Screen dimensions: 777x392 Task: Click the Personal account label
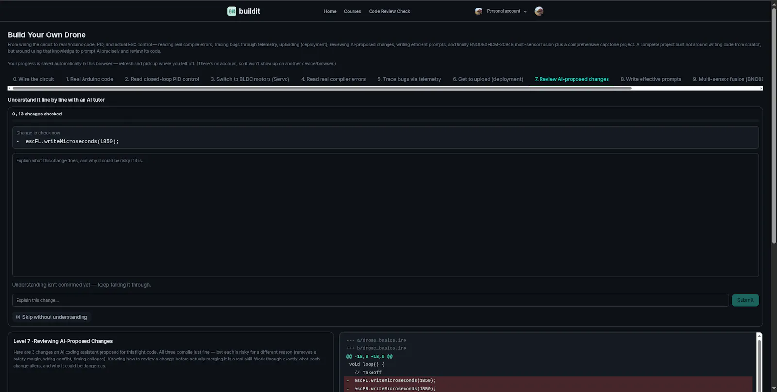coord(503,11)
